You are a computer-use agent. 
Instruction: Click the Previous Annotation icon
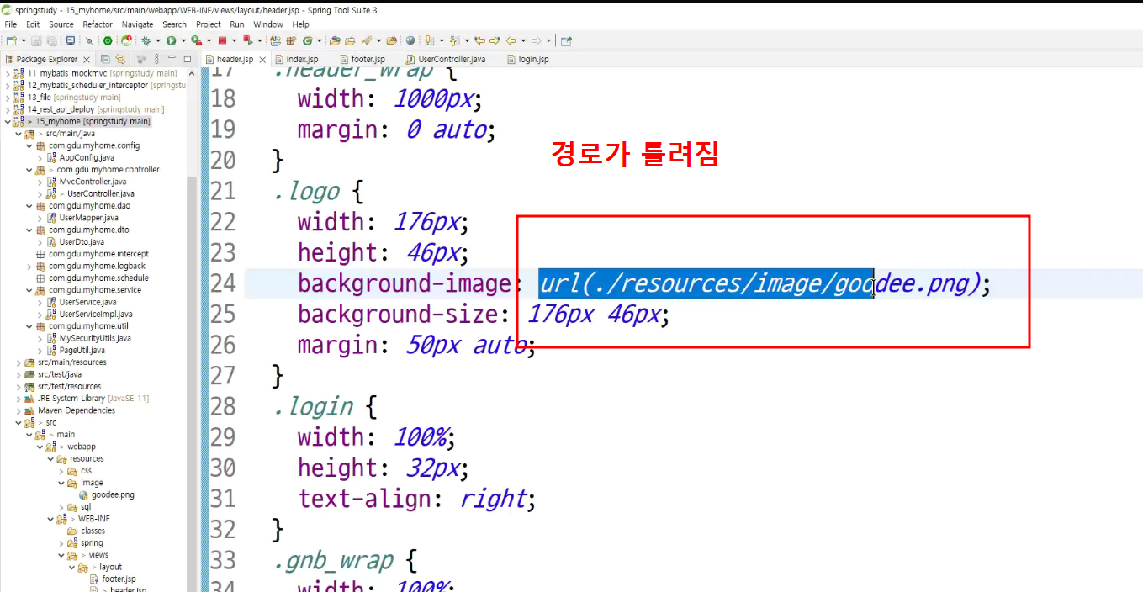pyautogui.click(x=454, y=40)
